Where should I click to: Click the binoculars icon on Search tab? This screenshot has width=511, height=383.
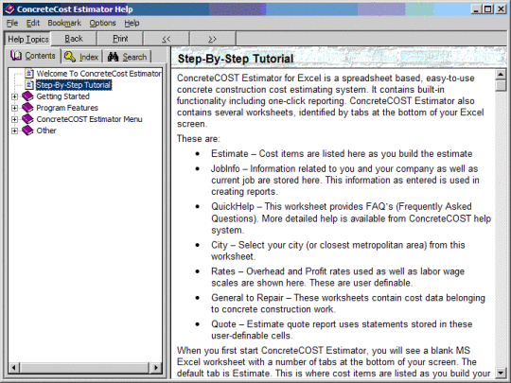click(x=114, y=57)
